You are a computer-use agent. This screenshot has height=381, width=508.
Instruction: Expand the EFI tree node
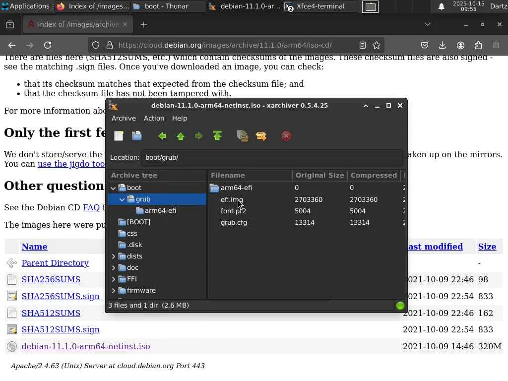click(x=113, y=279)
